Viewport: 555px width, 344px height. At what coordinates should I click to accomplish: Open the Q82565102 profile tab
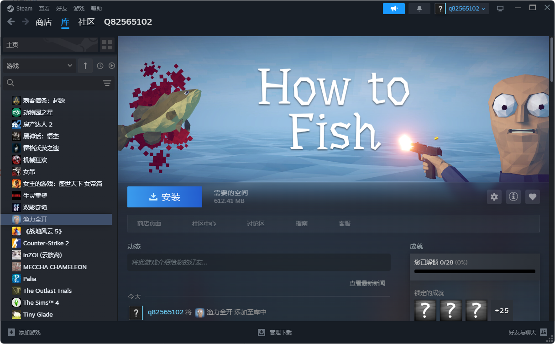[128, 22]
